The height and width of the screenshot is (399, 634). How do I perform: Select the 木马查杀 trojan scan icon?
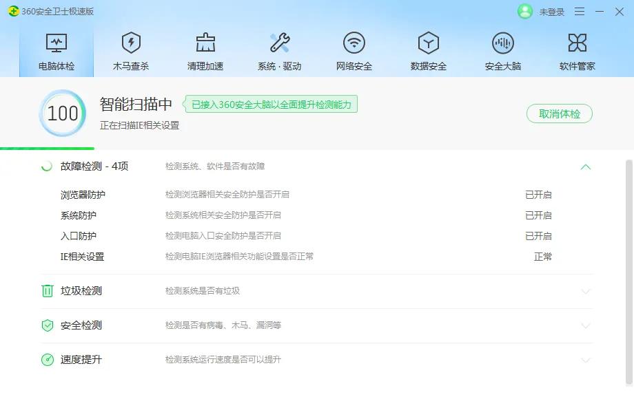point(131,52)
